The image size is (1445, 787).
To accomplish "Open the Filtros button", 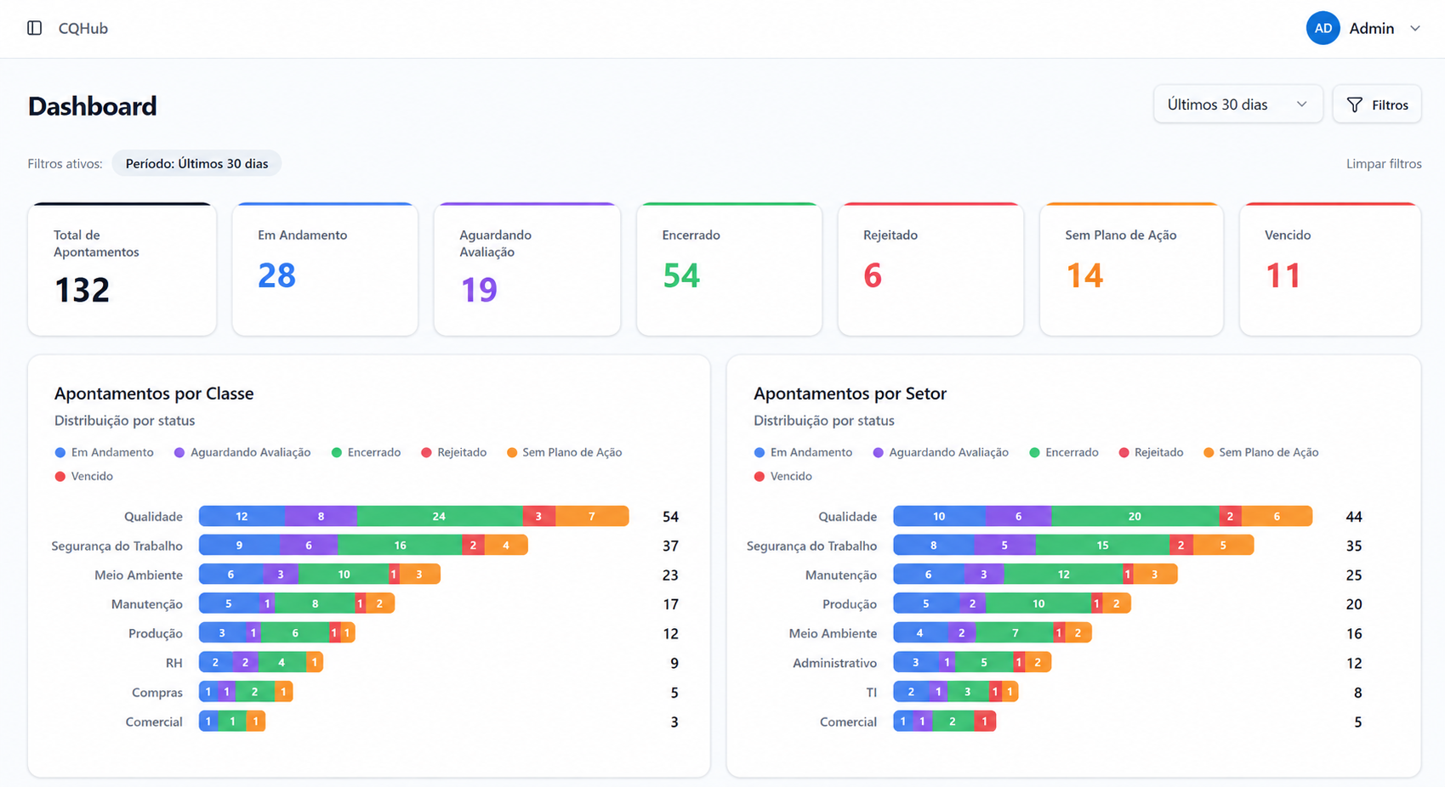I will tap(1377, 105).
